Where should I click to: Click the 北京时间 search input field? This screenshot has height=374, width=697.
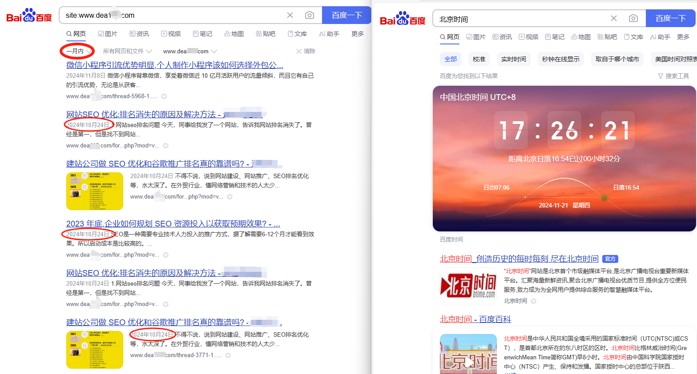click(523, 19)
